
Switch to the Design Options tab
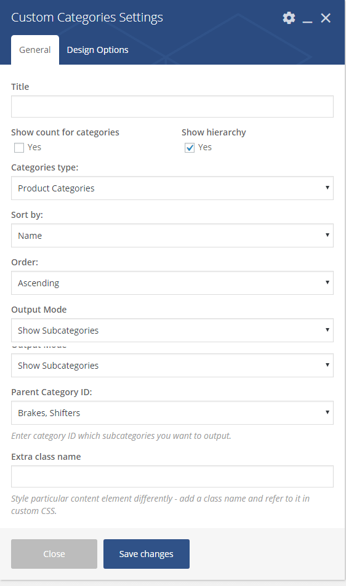[x=97, y=50]
